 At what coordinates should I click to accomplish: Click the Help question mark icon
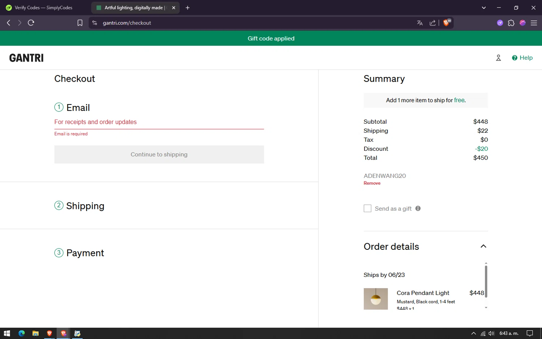[515, 58]
